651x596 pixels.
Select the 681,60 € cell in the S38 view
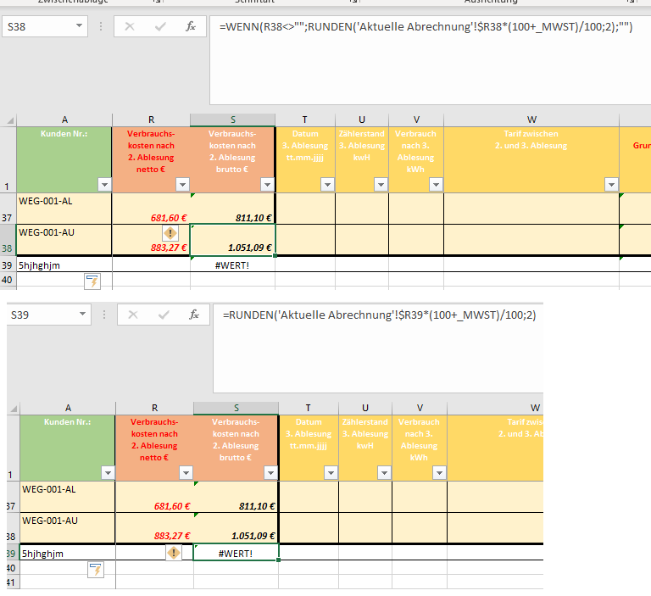click(151, 209)
